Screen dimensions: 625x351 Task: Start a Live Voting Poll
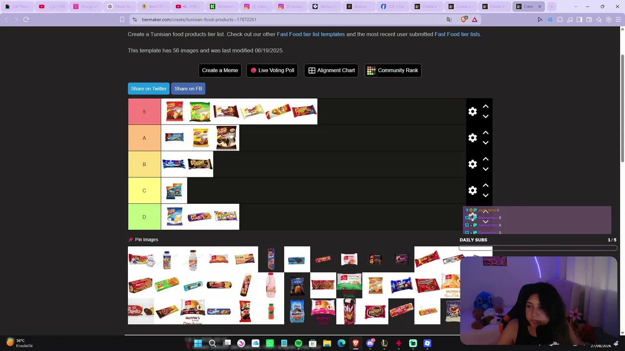click(x=272, y=70)
